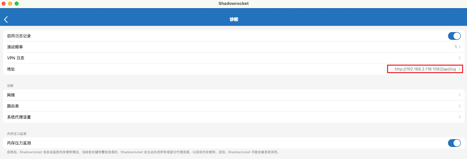This screenshot has height=159, width=467.
Task: Open the 路由表 entry
Action: (x=233, y=106)
